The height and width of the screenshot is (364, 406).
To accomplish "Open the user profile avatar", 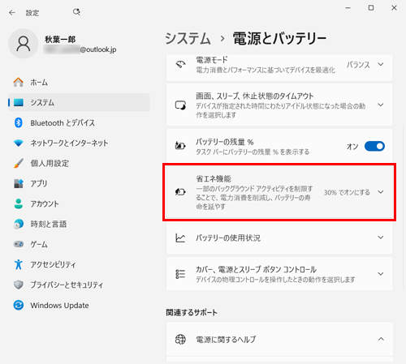I will (x=24, y=44).
